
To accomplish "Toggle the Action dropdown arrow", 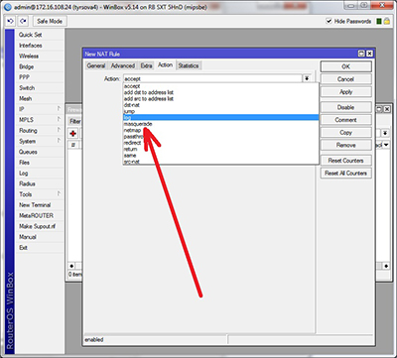I will point(307,78).
